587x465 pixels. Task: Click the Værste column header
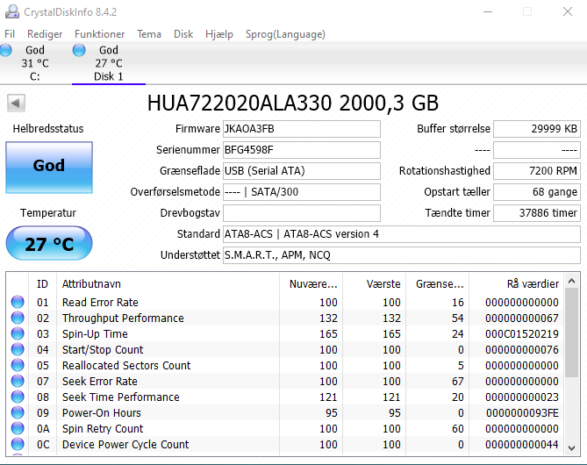pyautogui.click(x=374, y=283)
